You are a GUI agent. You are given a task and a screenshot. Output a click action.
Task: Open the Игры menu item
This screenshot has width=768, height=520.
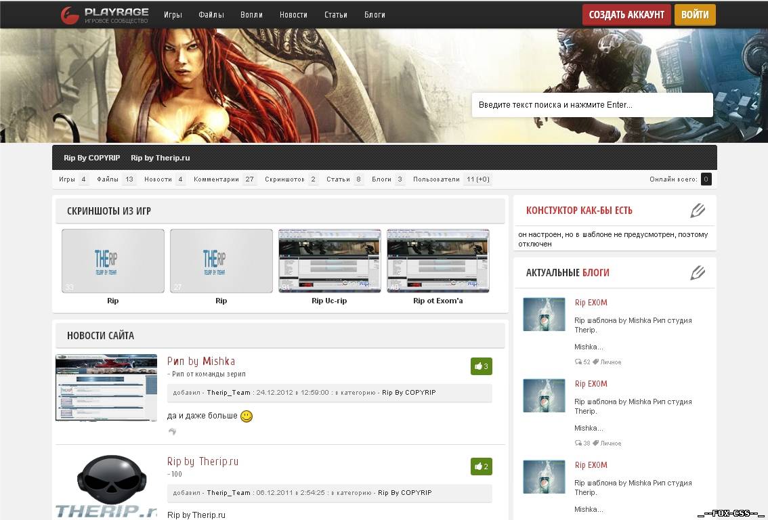173,15
